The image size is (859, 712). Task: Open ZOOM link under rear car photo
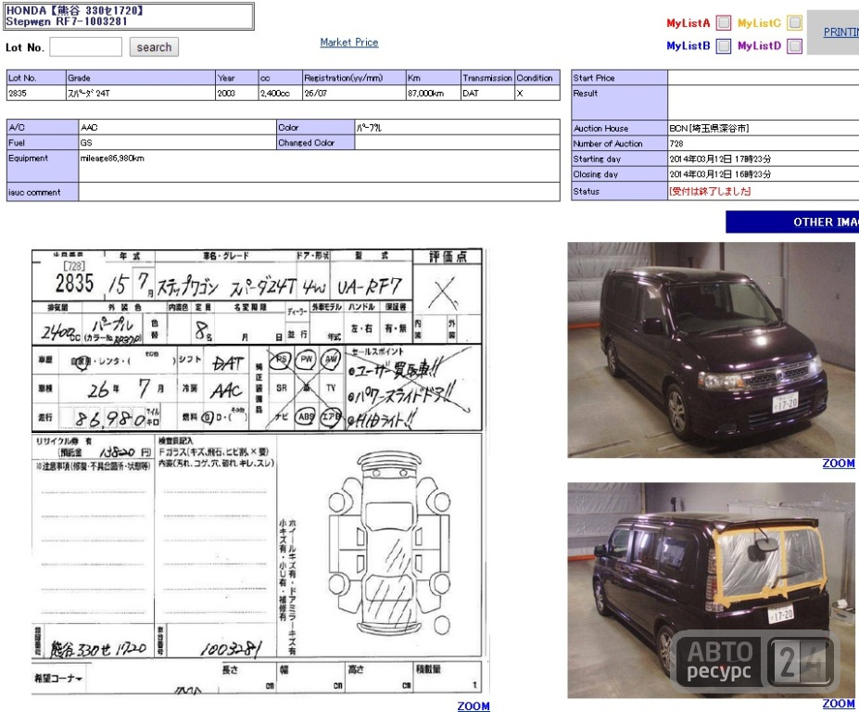click(x=839, y=704)
